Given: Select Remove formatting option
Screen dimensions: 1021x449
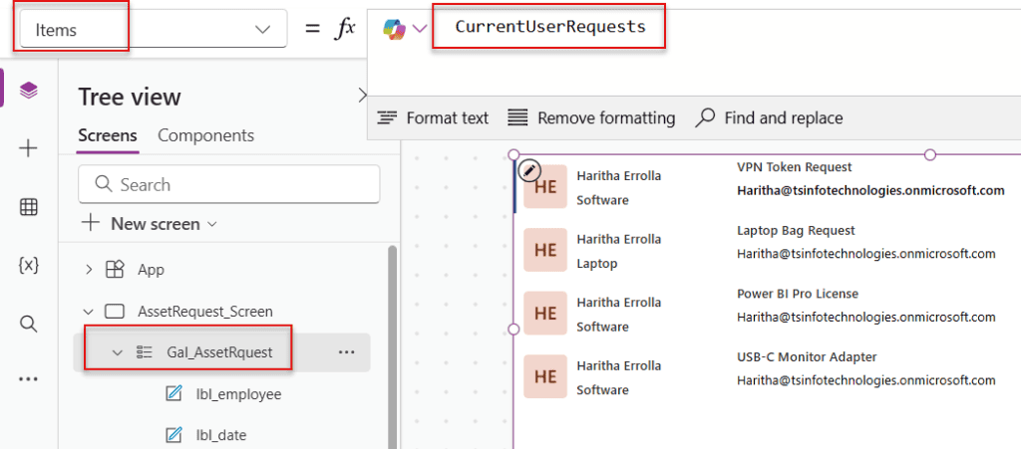Looking at the screenshot, I should pos(591,117).
